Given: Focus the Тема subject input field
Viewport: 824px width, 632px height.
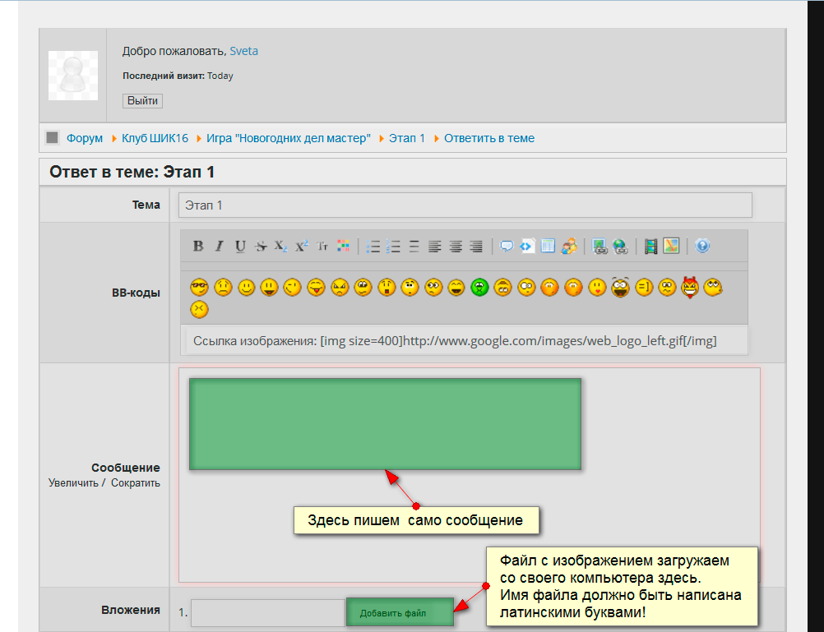Looking at the screenshot, I should [x=465, y=205].
